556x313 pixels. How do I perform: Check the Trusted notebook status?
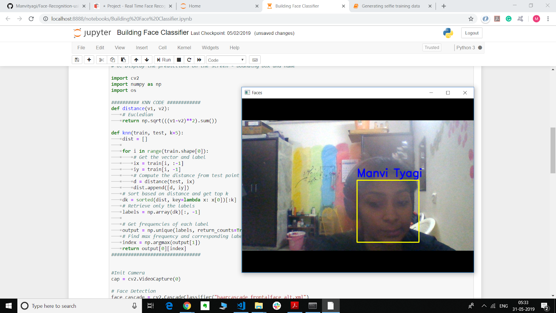click(x=432, y=47)
